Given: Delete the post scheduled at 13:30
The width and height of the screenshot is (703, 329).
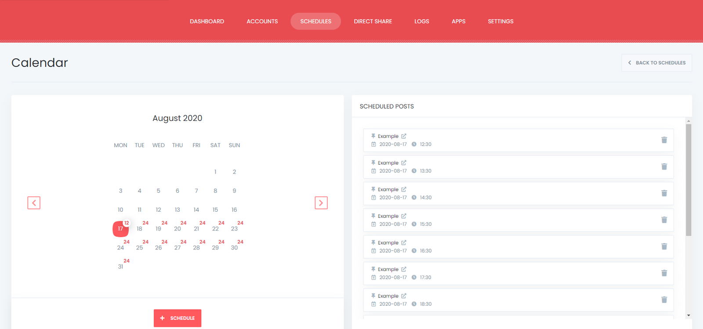Looking at the screenshot, I should pos(664,166).
